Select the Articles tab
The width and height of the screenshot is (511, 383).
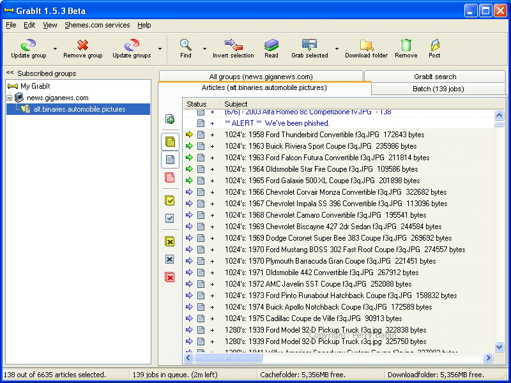(264, 87)
